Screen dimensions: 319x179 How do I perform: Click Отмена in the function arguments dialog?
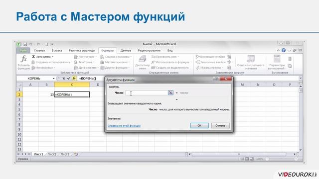(x=220, y=126)
